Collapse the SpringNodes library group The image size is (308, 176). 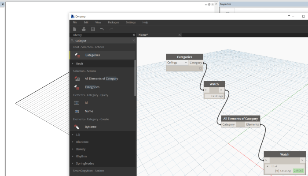click(73, 163)
